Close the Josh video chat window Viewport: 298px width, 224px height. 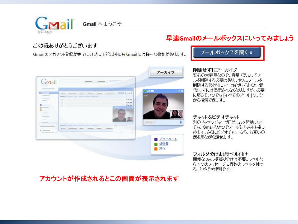[x=182, y=91]
